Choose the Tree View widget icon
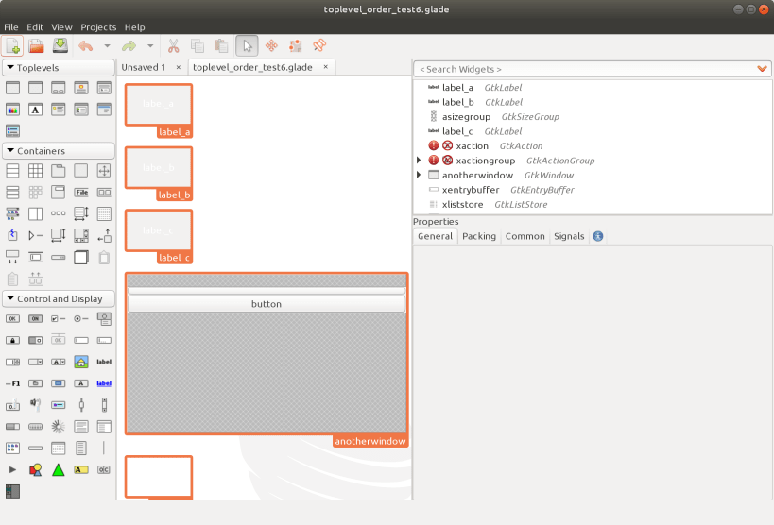 tap(104, 426)
